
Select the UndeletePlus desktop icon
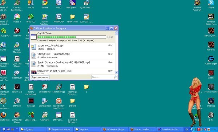pyautogui.click(x=45, y=88)
